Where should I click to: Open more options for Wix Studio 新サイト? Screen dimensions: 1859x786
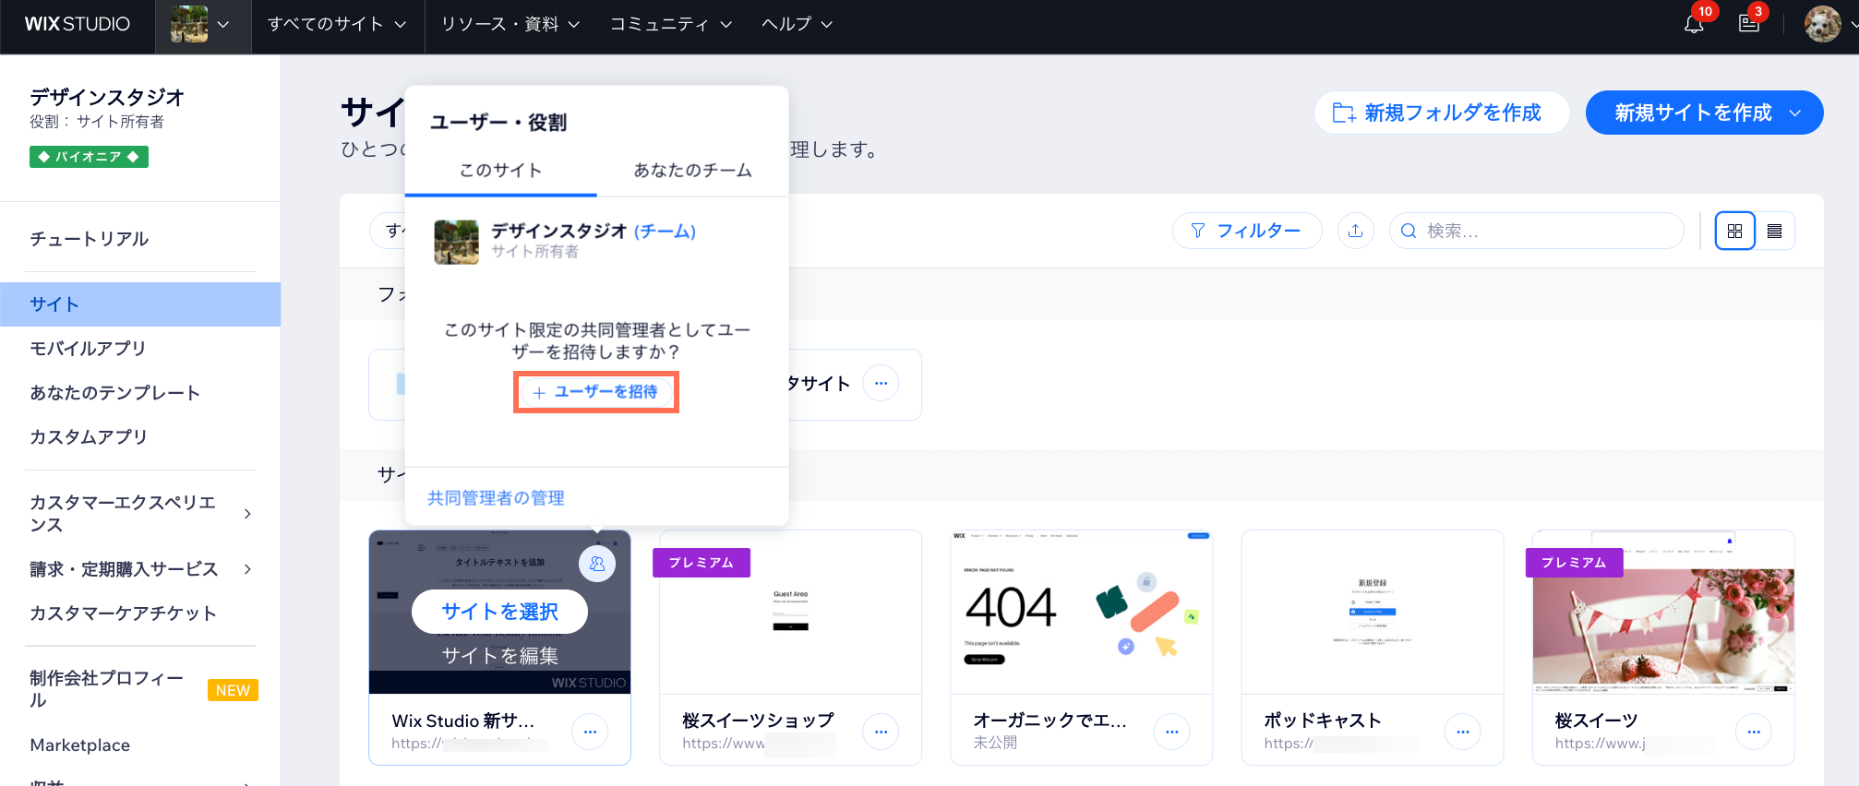click(x=590, y=732)
